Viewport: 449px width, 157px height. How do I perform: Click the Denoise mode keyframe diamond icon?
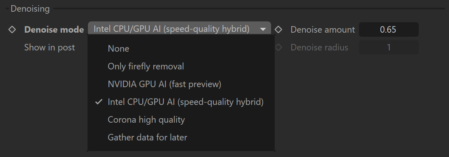tap(12, 29)
